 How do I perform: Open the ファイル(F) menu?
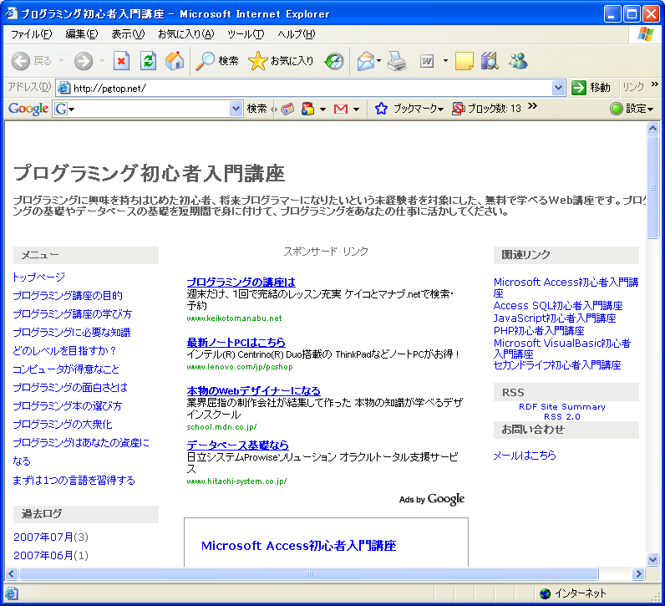click(x=31, y=34)
